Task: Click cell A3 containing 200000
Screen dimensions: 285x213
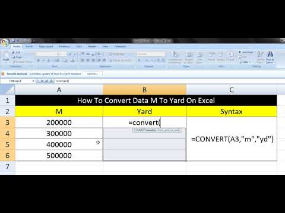Action: pyautogui.click(x=59, y=122)
